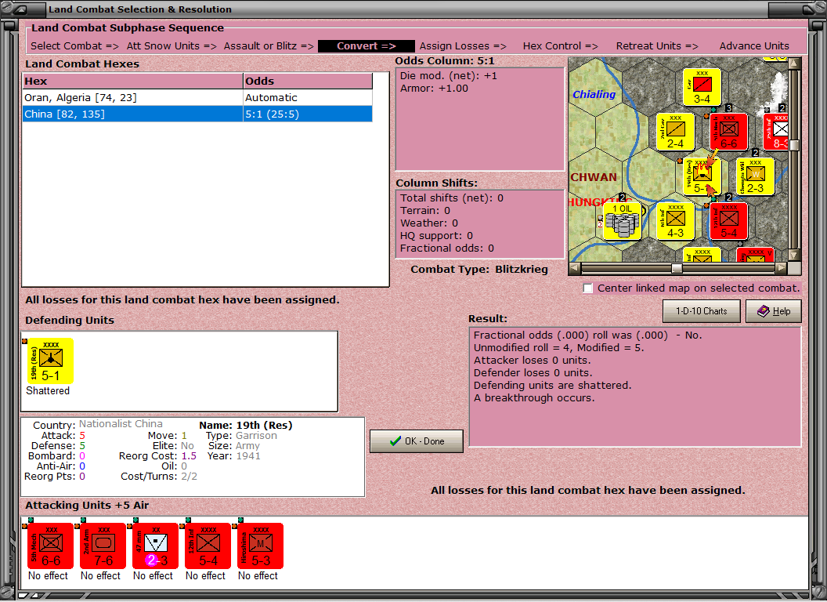Click the red 5-4 infantry counter on map
The height and width of the screenshot is (602, 827).
click(x=729, y=221)
